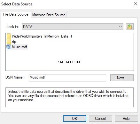140x124 pixels.
Task: Focus the DSN Name text field
Action: click(67, 78)
